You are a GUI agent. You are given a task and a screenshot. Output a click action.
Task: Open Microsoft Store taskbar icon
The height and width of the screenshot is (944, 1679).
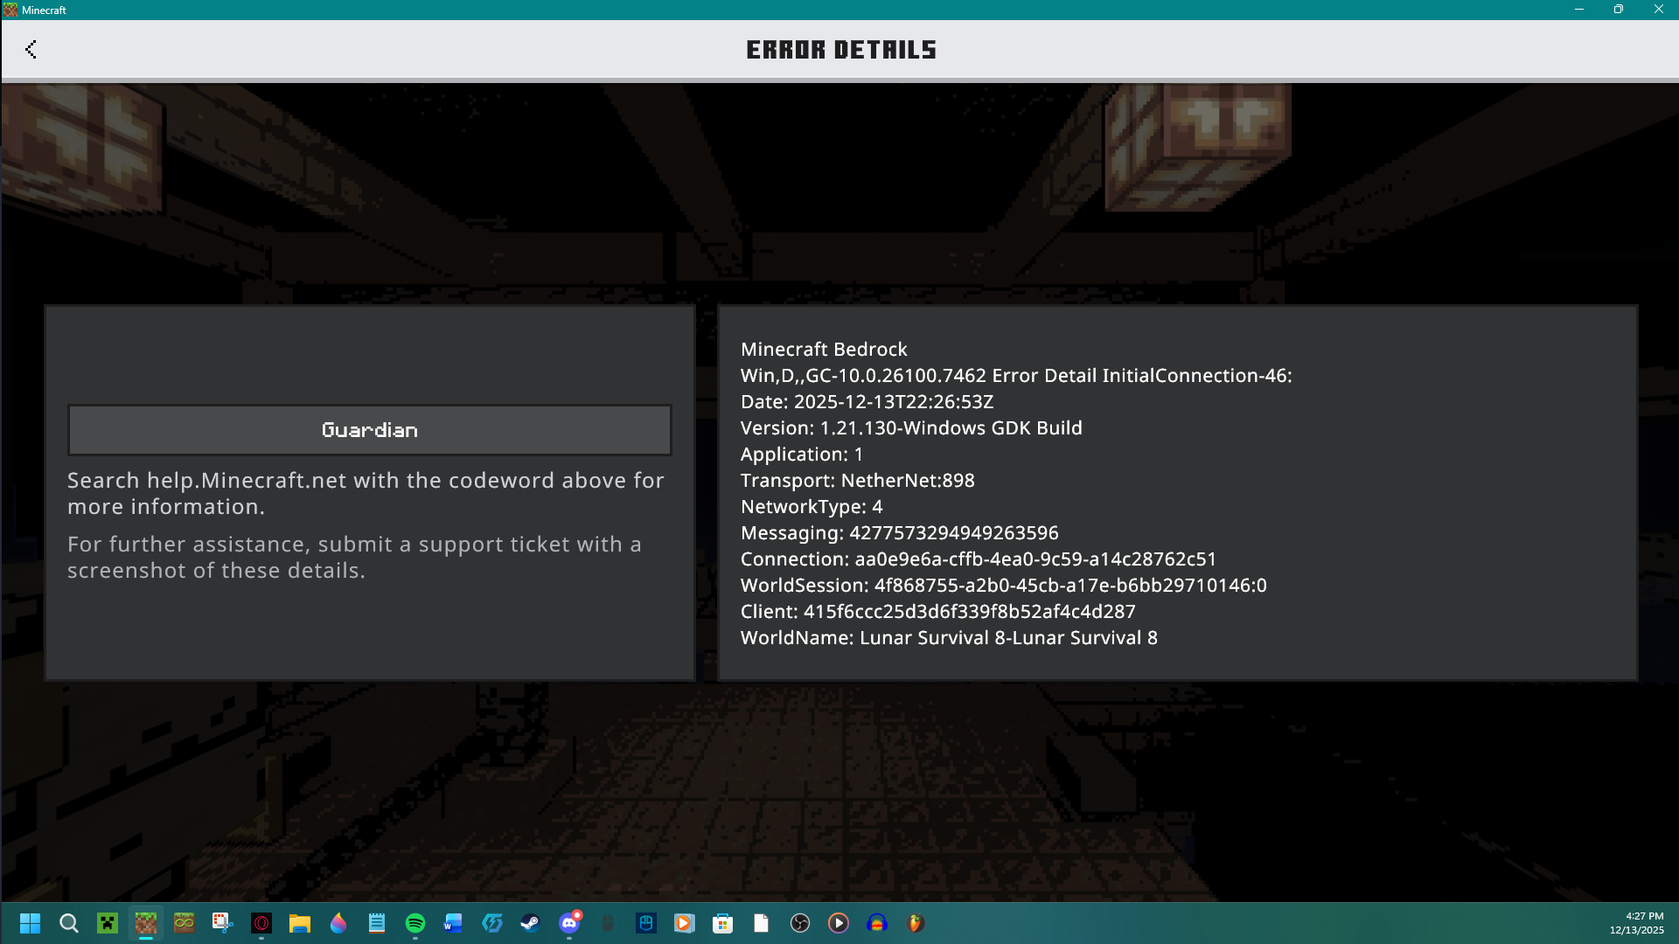(x=722, y=923)
